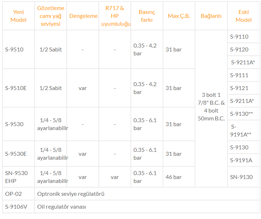Select old model S-9111 cell

tap(244, 75)
